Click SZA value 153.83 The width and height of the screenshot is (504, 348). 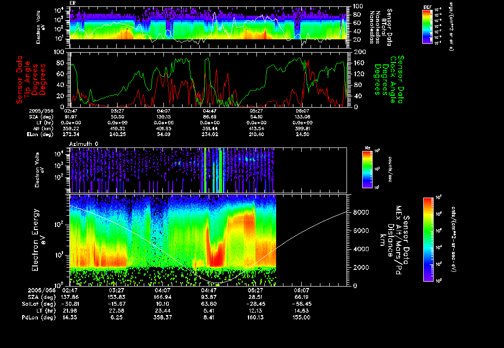(116, 297)
